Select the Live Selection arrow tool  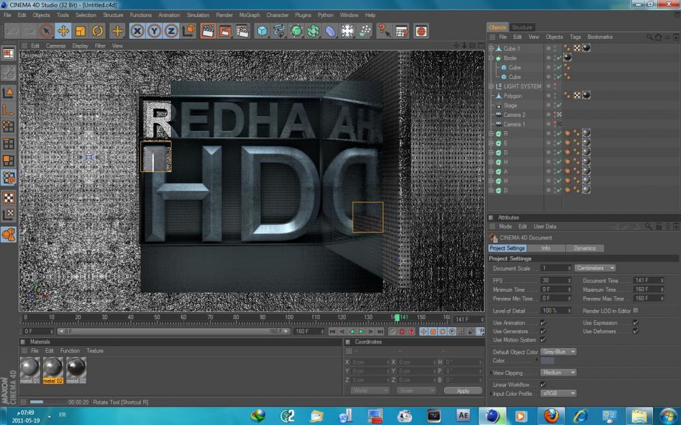pos(46,31)
